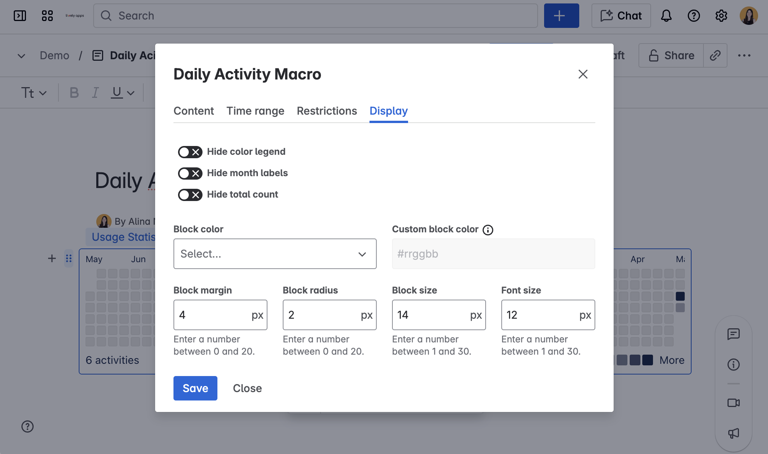Open the comments panel on the right
Viewport: 768px width, 454px height.
coord(733,334)
